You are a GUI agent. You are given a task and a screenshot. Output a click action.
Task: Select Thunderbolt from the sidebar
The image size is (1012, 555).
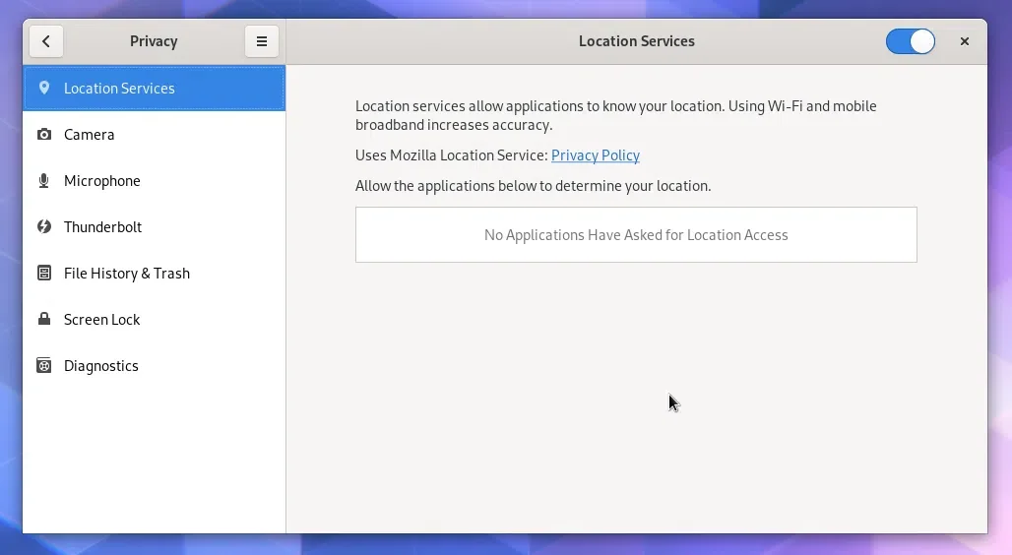click(154, 226)
